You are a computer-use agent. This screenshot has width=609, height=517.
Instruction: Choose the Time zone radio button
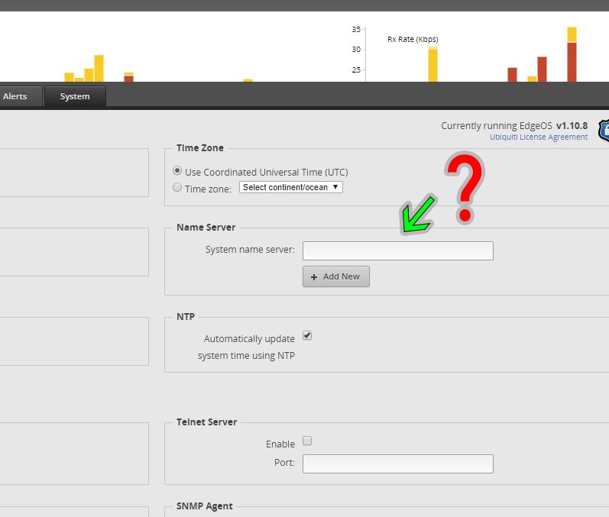pyautogui.click(x=178, y=187)
